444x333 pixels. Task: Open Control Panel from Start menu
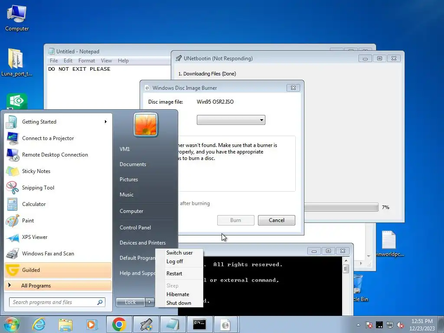coord(135,228)
